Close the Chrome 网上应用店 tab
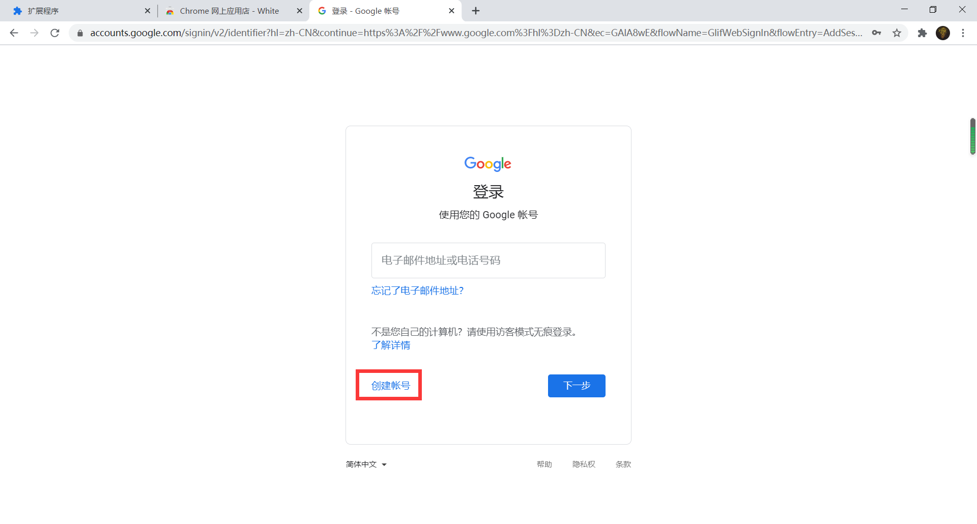 pyautogui.click(x=300, y=11)
